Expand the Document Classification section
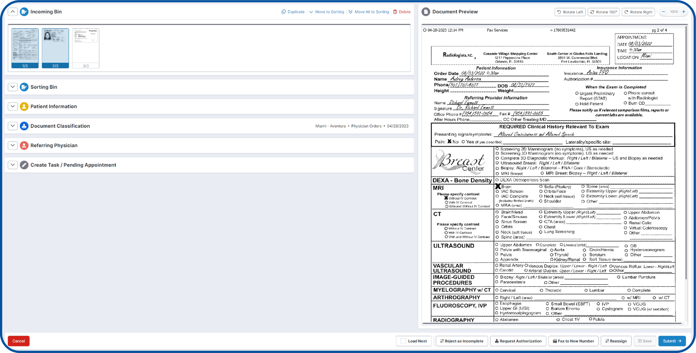Screen dimensions: 696x353 pyautogui.click(x=13, y=126)
